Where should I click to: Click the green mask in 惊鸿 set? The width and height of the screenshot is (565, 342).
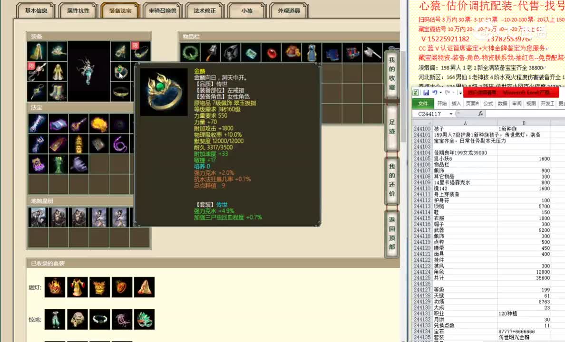click(144, 319)
